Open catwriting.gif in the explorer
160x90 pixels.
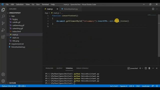(18, 28)
